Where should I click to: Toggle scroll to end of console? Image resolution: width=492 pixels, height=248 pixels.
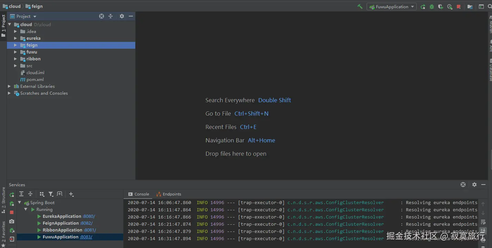click(483, 231)
